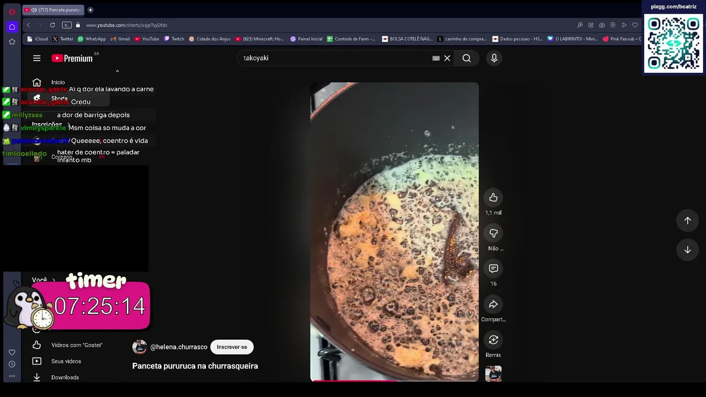
Task: Share this Short using Compartilhar
Action: 493,304
